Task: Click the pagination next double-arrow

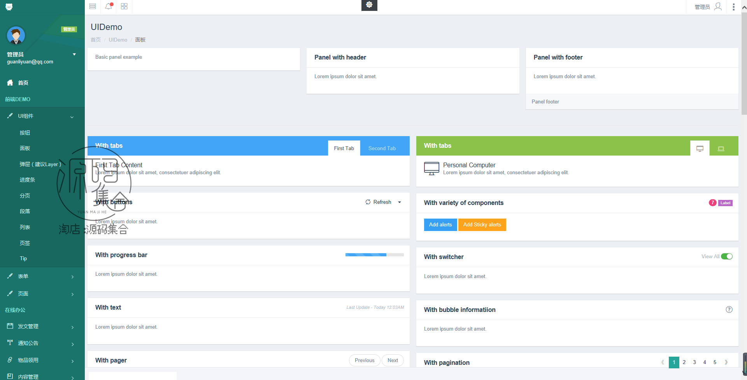Action: click(x=726, y=362)
